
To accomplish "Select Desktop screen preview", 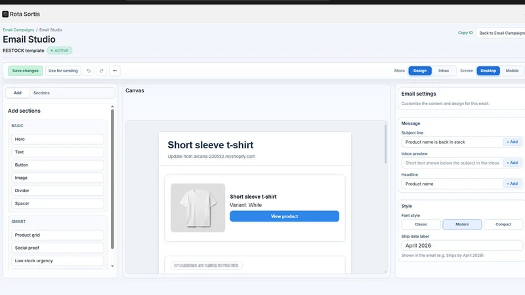I will click(488, 71).
